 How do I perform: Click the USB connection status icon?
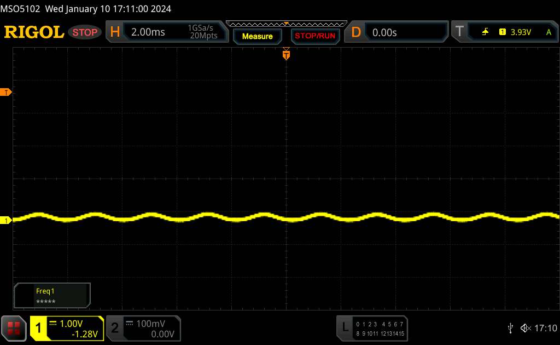pyautogui.click(x=510, y=328)
